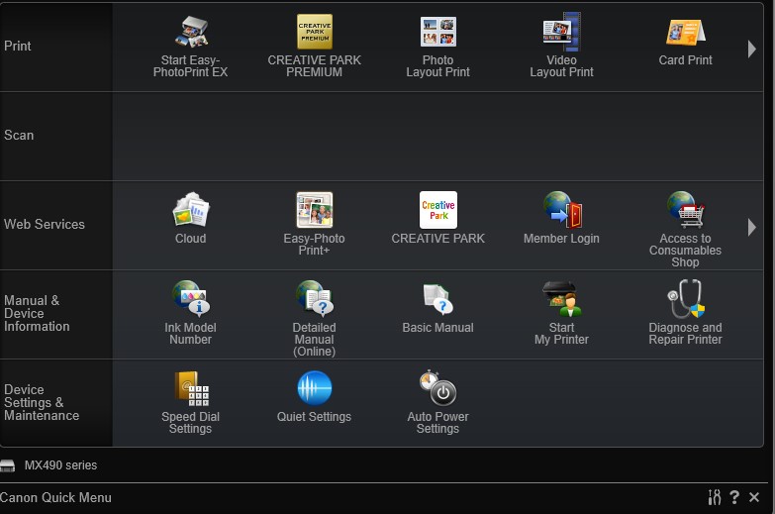Screen dimensions: 775x514
Task: Open the Detailed Manual (Online)
Action: coord(315,299)
